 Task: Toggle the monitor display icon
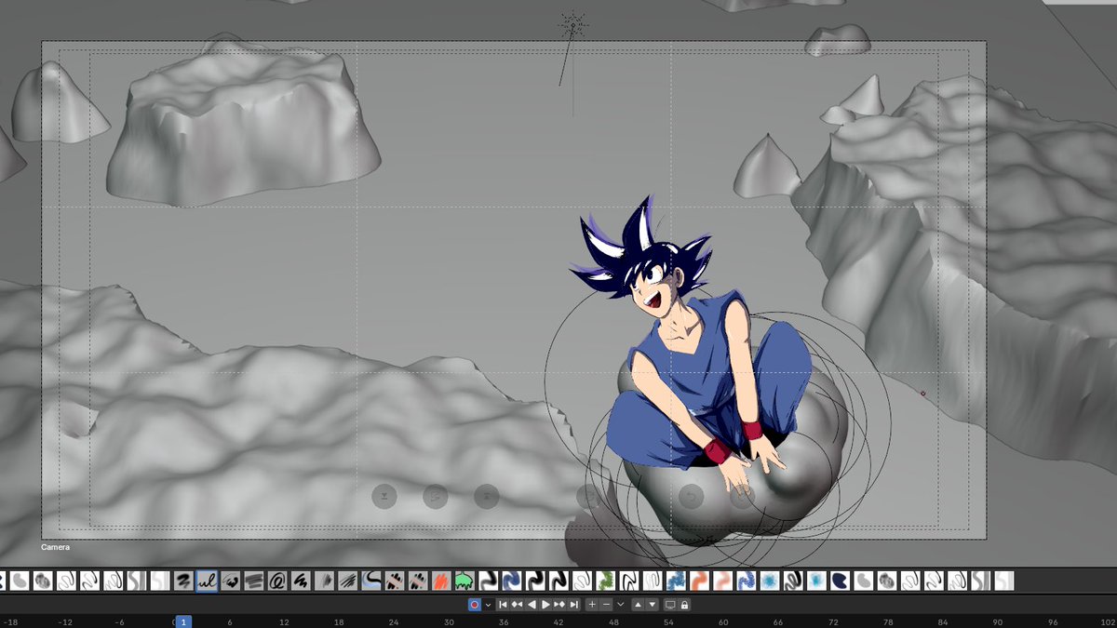(x=670, y=605)
